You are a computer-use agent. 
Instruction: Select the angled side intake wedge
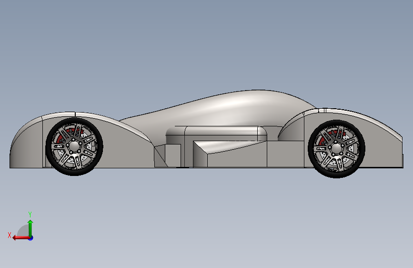(230, 154)
